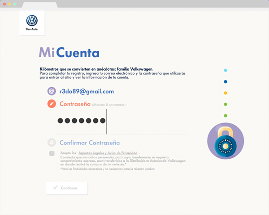Click the purple @ email icon
269x215 pixels.
[x=52, y=91]
